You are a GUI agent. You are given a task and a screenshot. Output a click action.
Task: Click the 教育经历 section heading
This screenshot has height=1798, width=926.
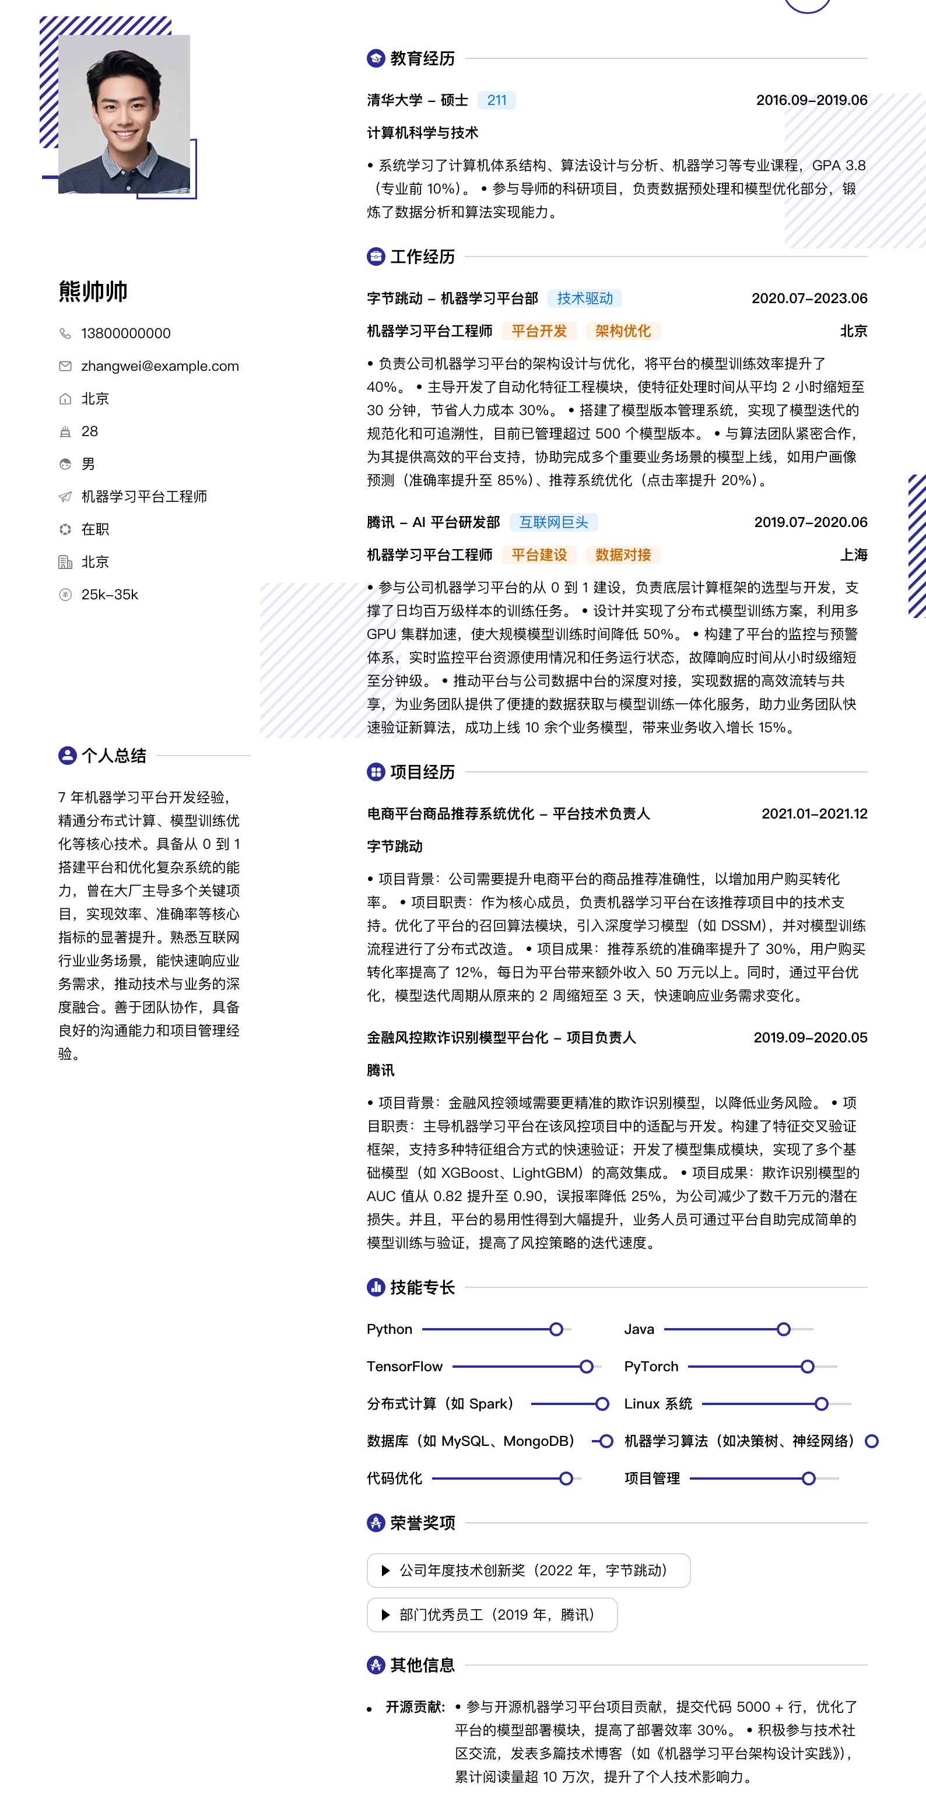click(423, 58)
